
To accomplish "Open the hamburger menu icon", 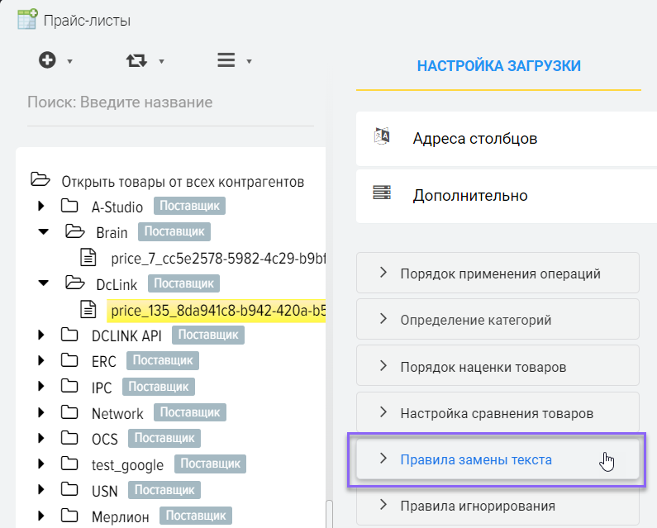I will [226, 60].
